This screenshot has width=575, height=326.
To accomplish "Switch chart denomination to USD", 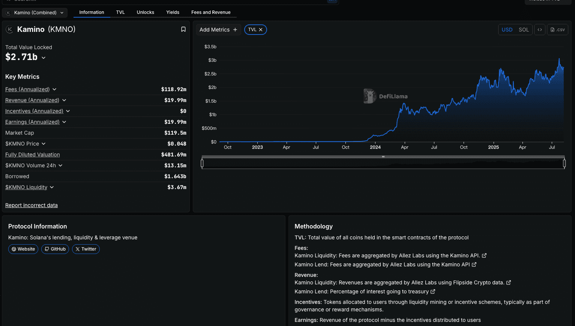I will [507, 30].
